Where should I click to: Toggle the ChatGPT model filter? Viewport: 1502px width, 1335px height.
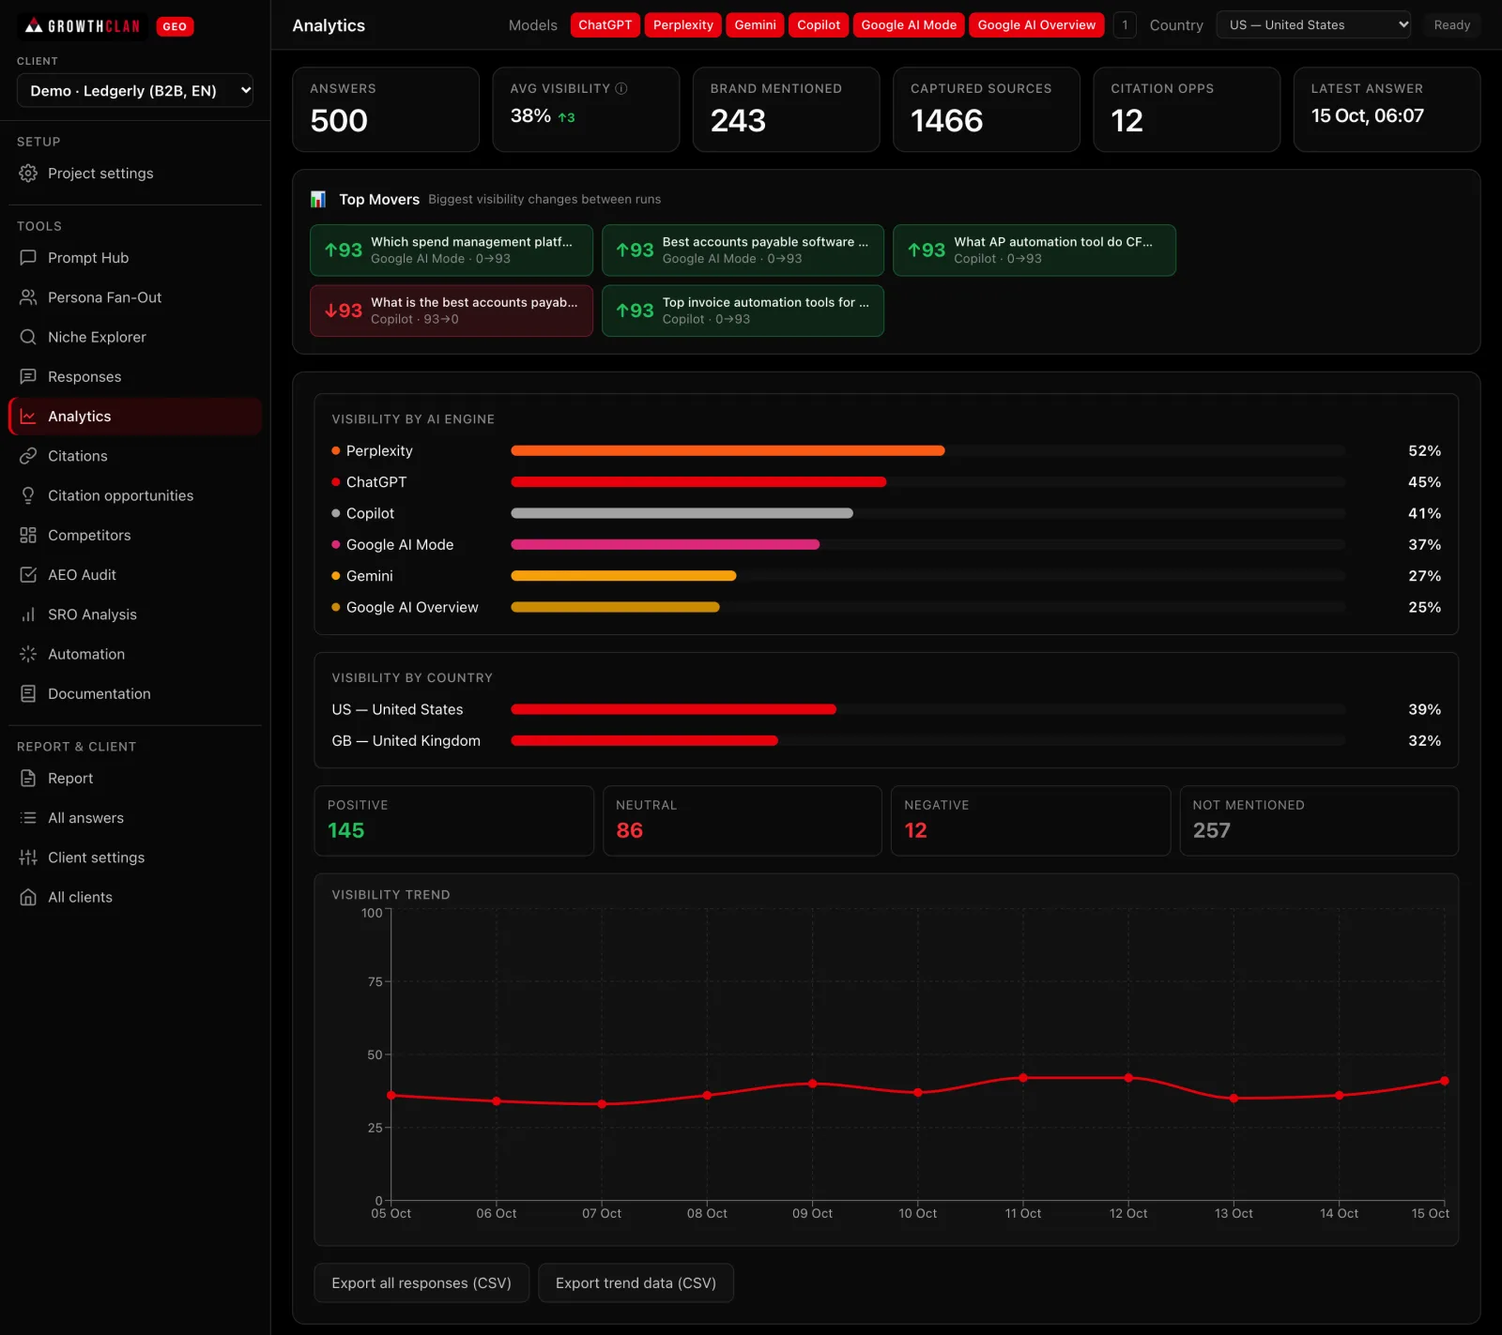605,25
